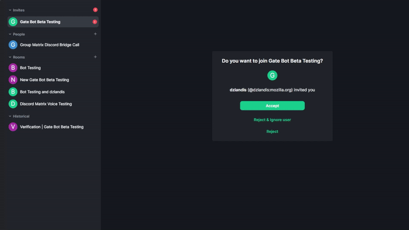409x230 pixels.
Task: Click the Verification room purple V avatar
Action: [x=13, y=127]
